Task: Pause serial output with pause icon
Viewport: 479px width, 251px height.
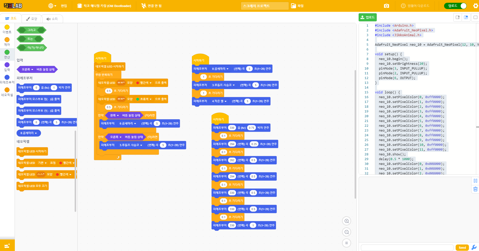Action: pyautogui.click(x=475, y=181)
